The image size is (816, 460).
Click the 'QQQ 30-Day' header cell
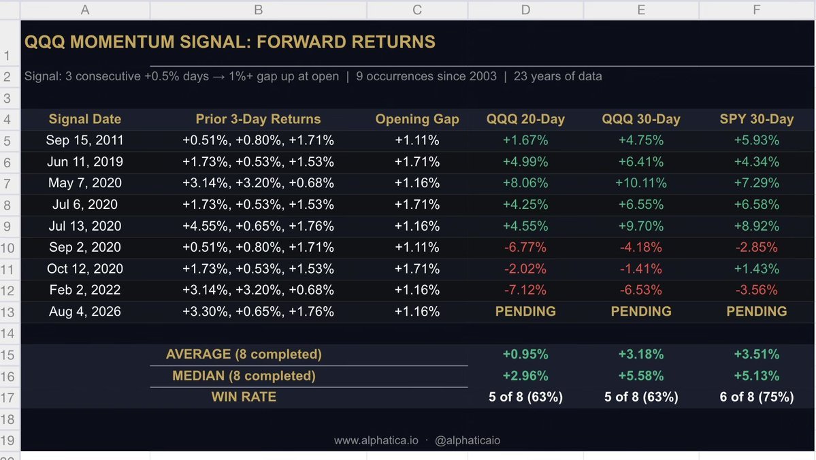tap(641, 119)
